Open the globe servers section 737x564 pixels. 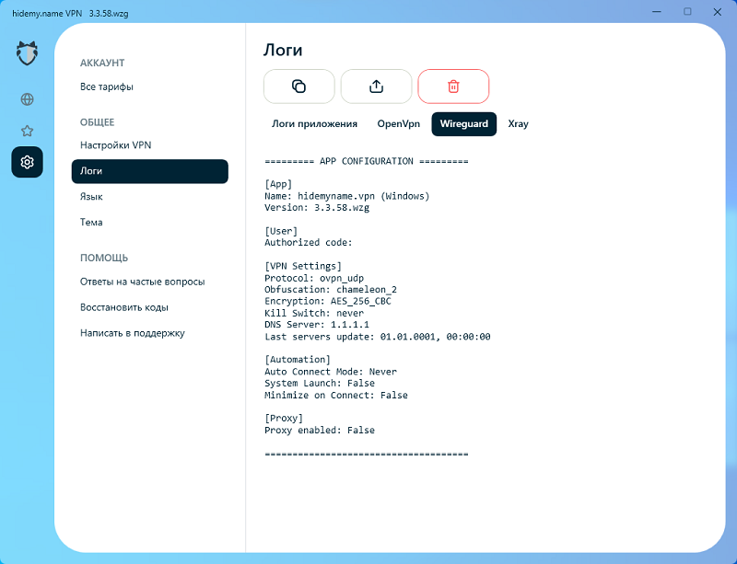(x=27, y=99)
